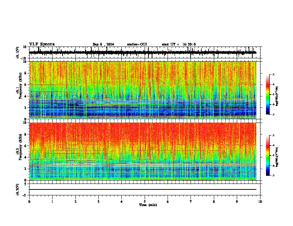Click time axis tick label 8
This screenshot has width=293, height=226.
pyautogui.click(x=214, y=202)
